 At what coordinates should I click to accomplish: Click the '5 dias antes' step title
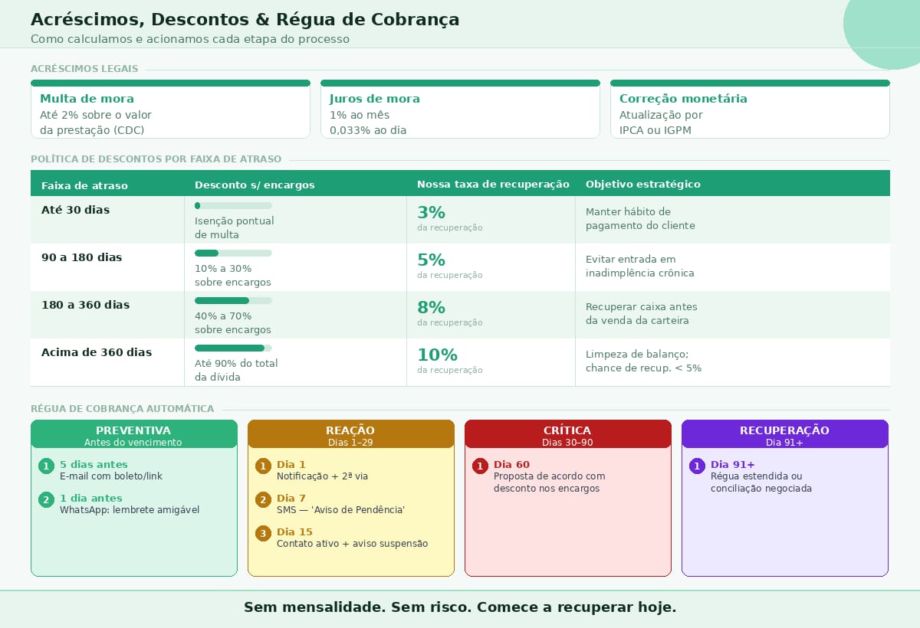(94, 465)
